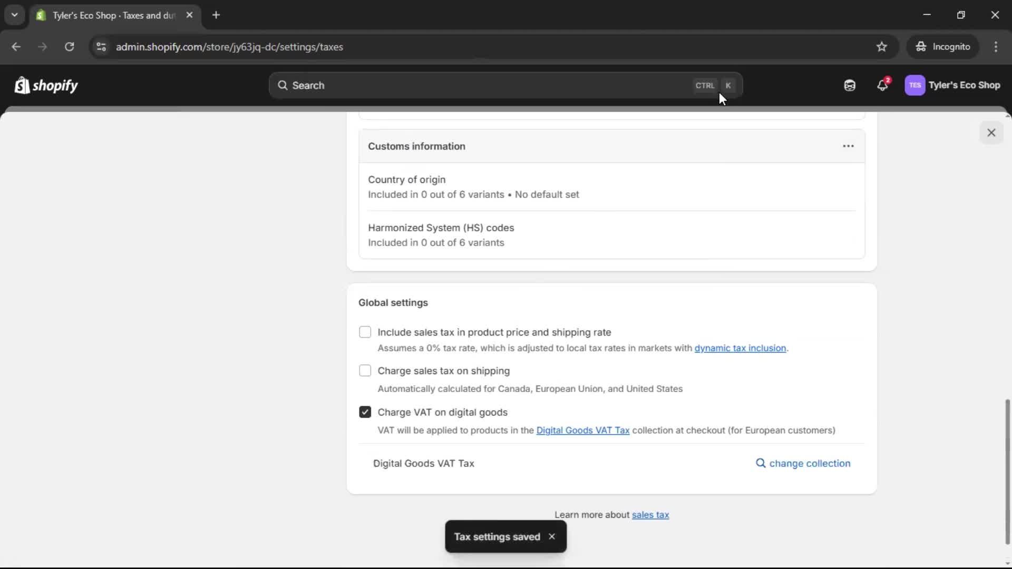Enable Charge sales tax on shipping

(x=365, y=370)
